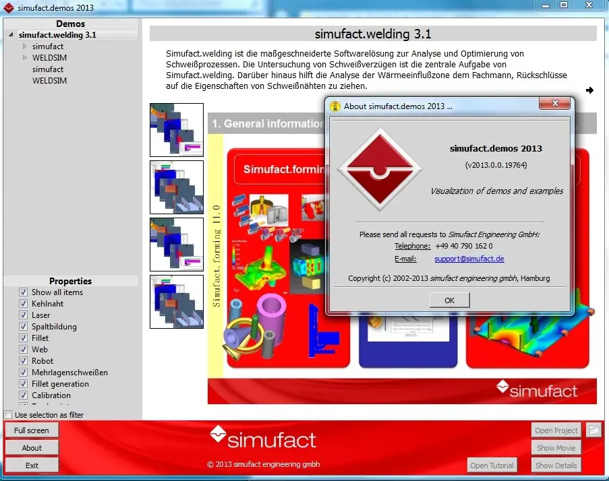Enable Use selection as filter
Screen dimensions: 609x481
click(8, 415)
